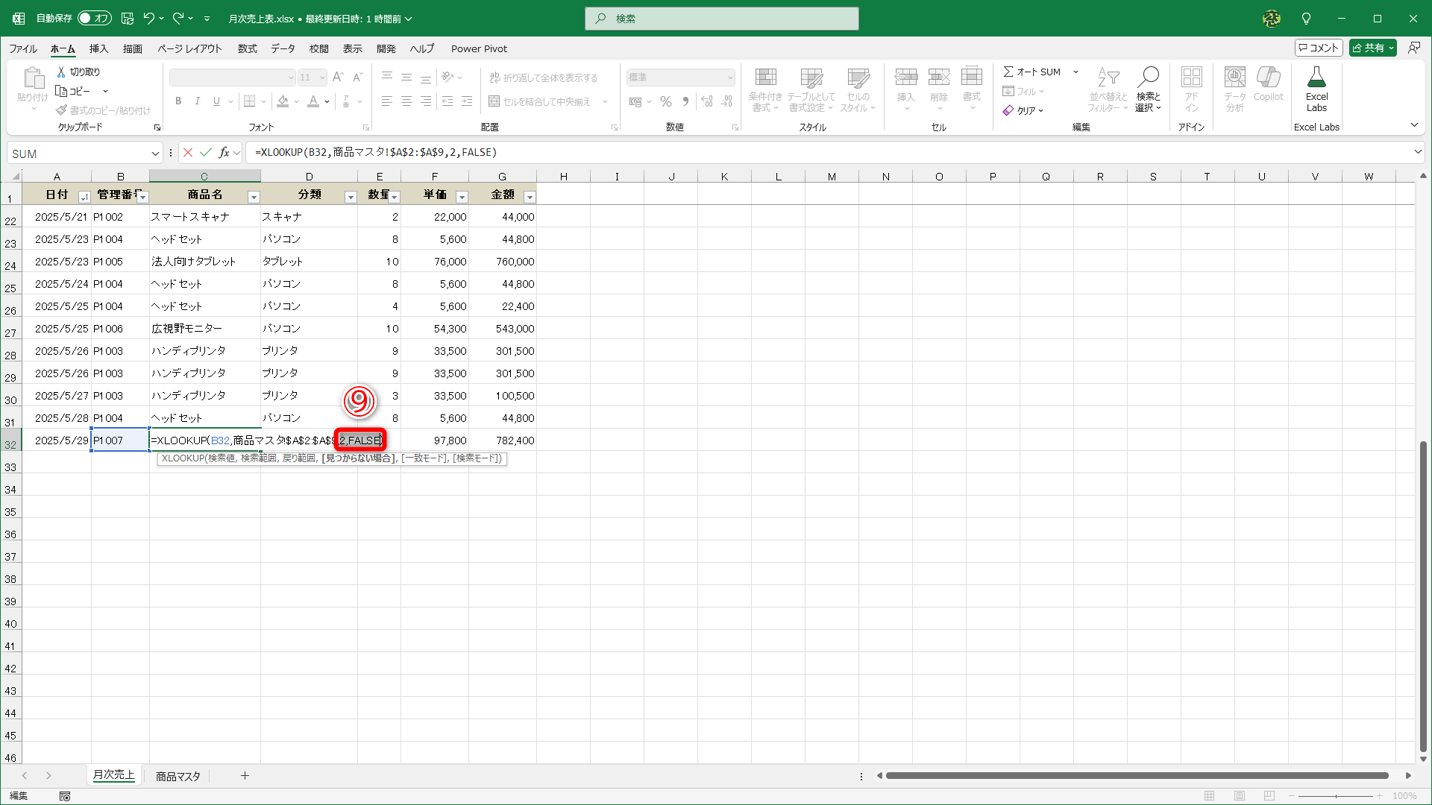Click the Find and Select magnifier icon
Viewport: 1432px width, 805px height.
(x=1148, y=78)
